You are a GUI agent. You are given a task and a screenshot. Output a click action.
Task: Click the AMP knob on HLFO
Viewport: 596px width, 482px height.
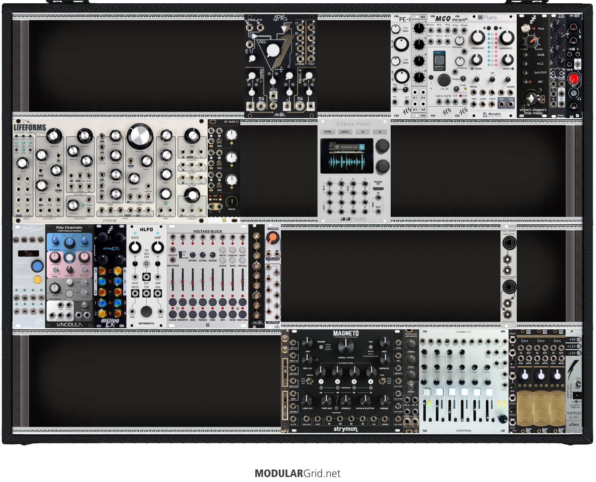pos(158,247)
